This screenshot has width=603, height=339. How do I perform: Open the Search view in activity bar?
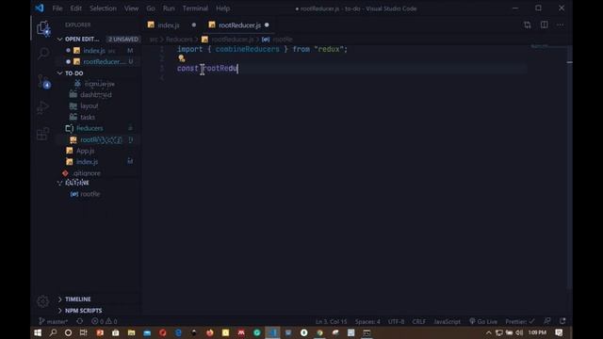coord(43,54)
